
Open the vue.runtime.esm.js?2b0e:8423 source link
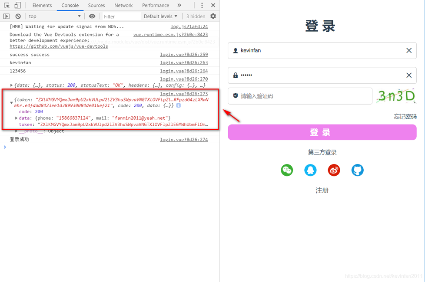pos(170,35)
